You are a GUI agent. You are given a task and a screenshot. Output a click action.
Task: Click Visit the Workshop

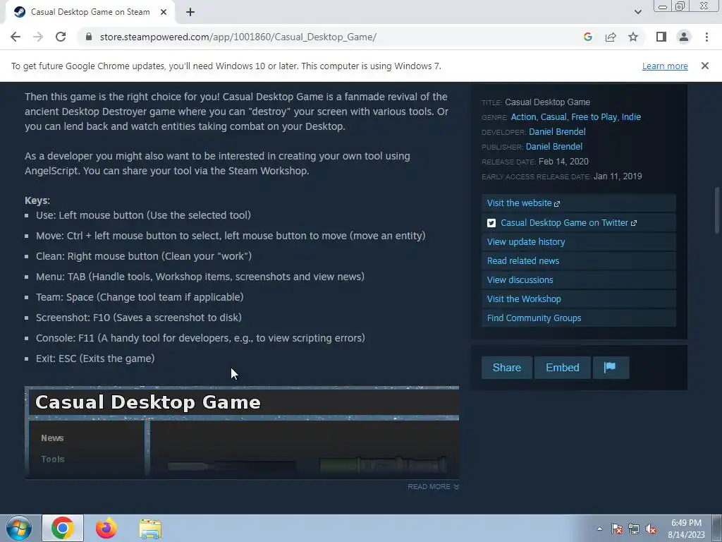click(x=579, y=299)
